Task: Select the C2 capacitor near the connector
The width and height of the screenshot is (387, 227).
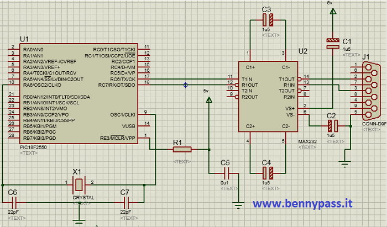Action: (x=332, y=125)
